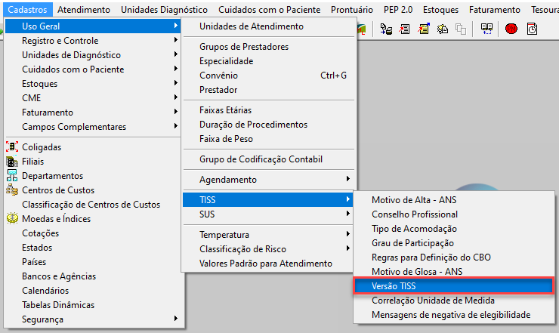This screenshot has height=333, width=559.
Task: Click the ML logo toolbar icon
Action: pyautogui.click(x=362, y=29)
